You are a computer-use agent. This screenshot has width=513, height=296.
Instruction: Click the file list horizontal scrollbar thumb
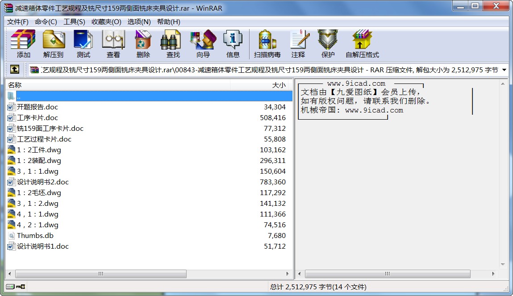click(x=101, y=274)
